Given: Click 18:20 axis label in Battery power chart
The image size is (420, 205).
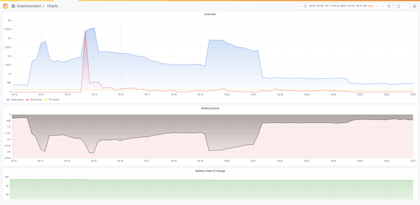Looking at the screenshot, I should coord(227,161).
